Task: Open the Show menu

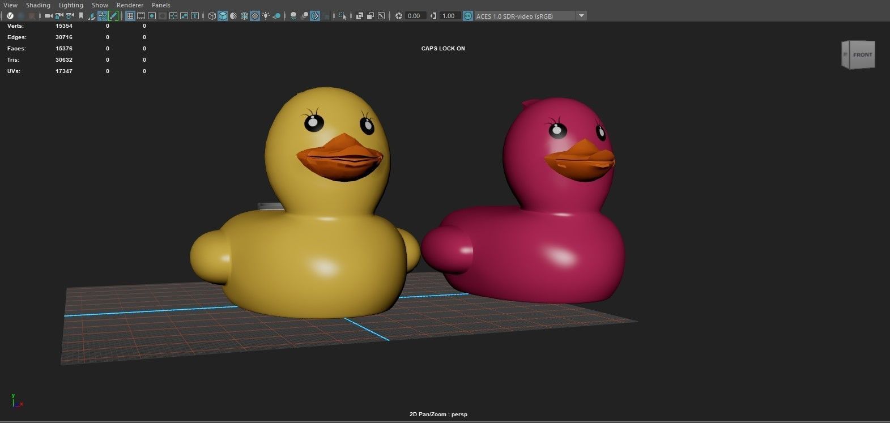Action: click(100, 5)
